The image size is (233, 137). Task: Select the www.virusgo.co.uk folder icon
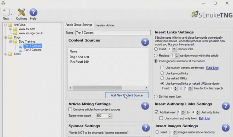[15, 33]
